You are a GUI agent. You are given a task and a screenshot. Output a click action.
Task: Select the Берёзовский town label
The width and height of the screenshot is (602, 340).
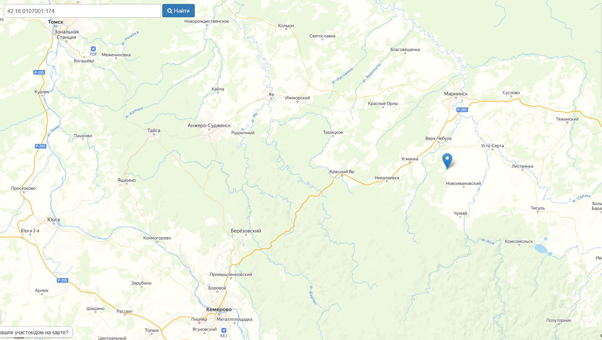click(x=246, y=231)
